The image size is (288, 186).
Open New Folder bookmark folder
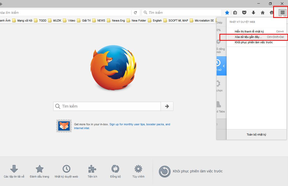click(x=137, y=20)
